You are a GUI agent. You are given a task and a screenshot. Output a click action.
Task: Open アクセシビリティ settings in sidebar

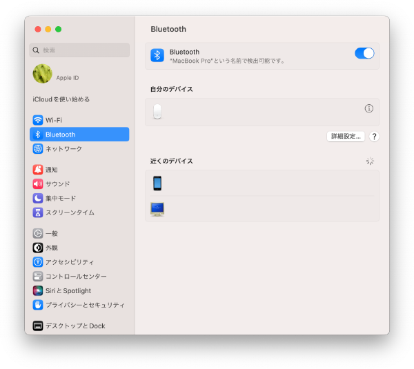[x=79, y=262]
